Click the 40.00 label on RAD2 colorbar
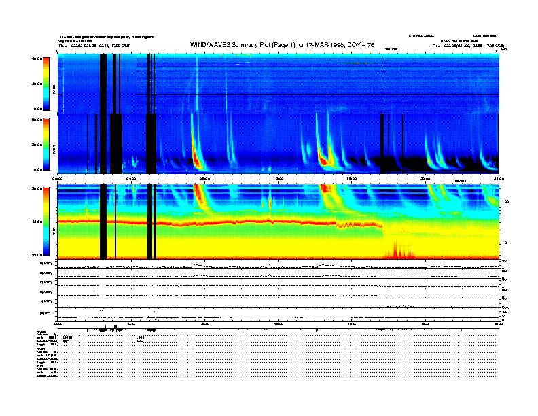The width and height of the screenshot is (538, 416). point(37,58)
